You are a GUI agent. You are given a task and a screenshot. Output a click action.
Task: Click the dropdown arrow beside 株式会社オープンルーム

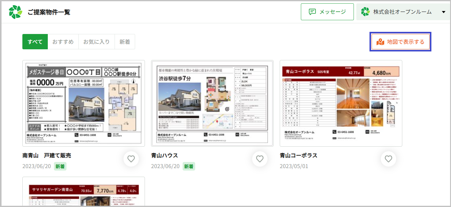(443, 12)
